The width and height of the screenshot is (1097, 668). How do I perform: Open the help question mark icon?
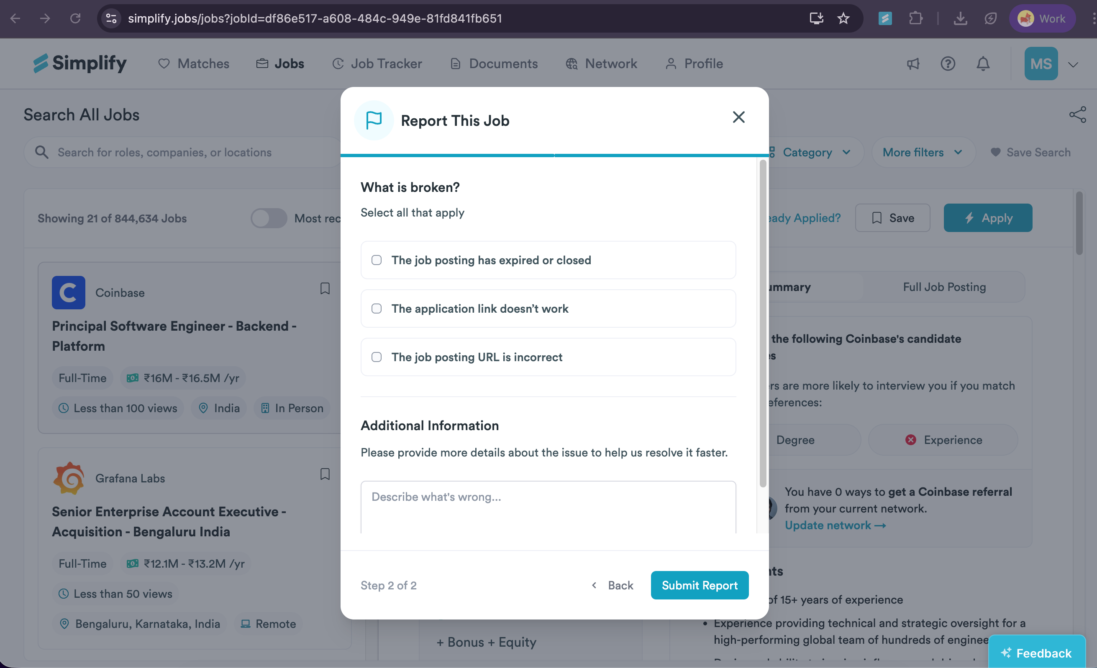(x=948, y=64)
